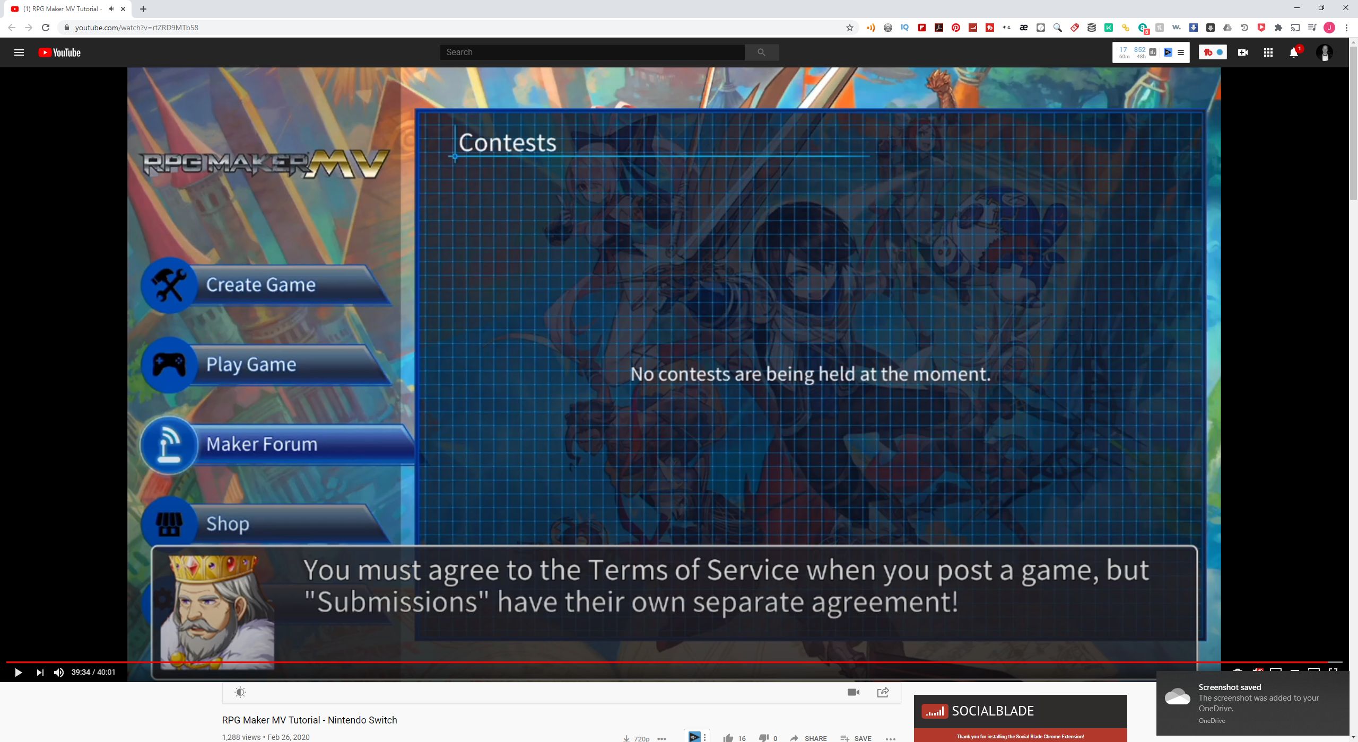Open the Chrome three-dot menu
This screenshot has height=742, width=1358.
coord(1346,28)
